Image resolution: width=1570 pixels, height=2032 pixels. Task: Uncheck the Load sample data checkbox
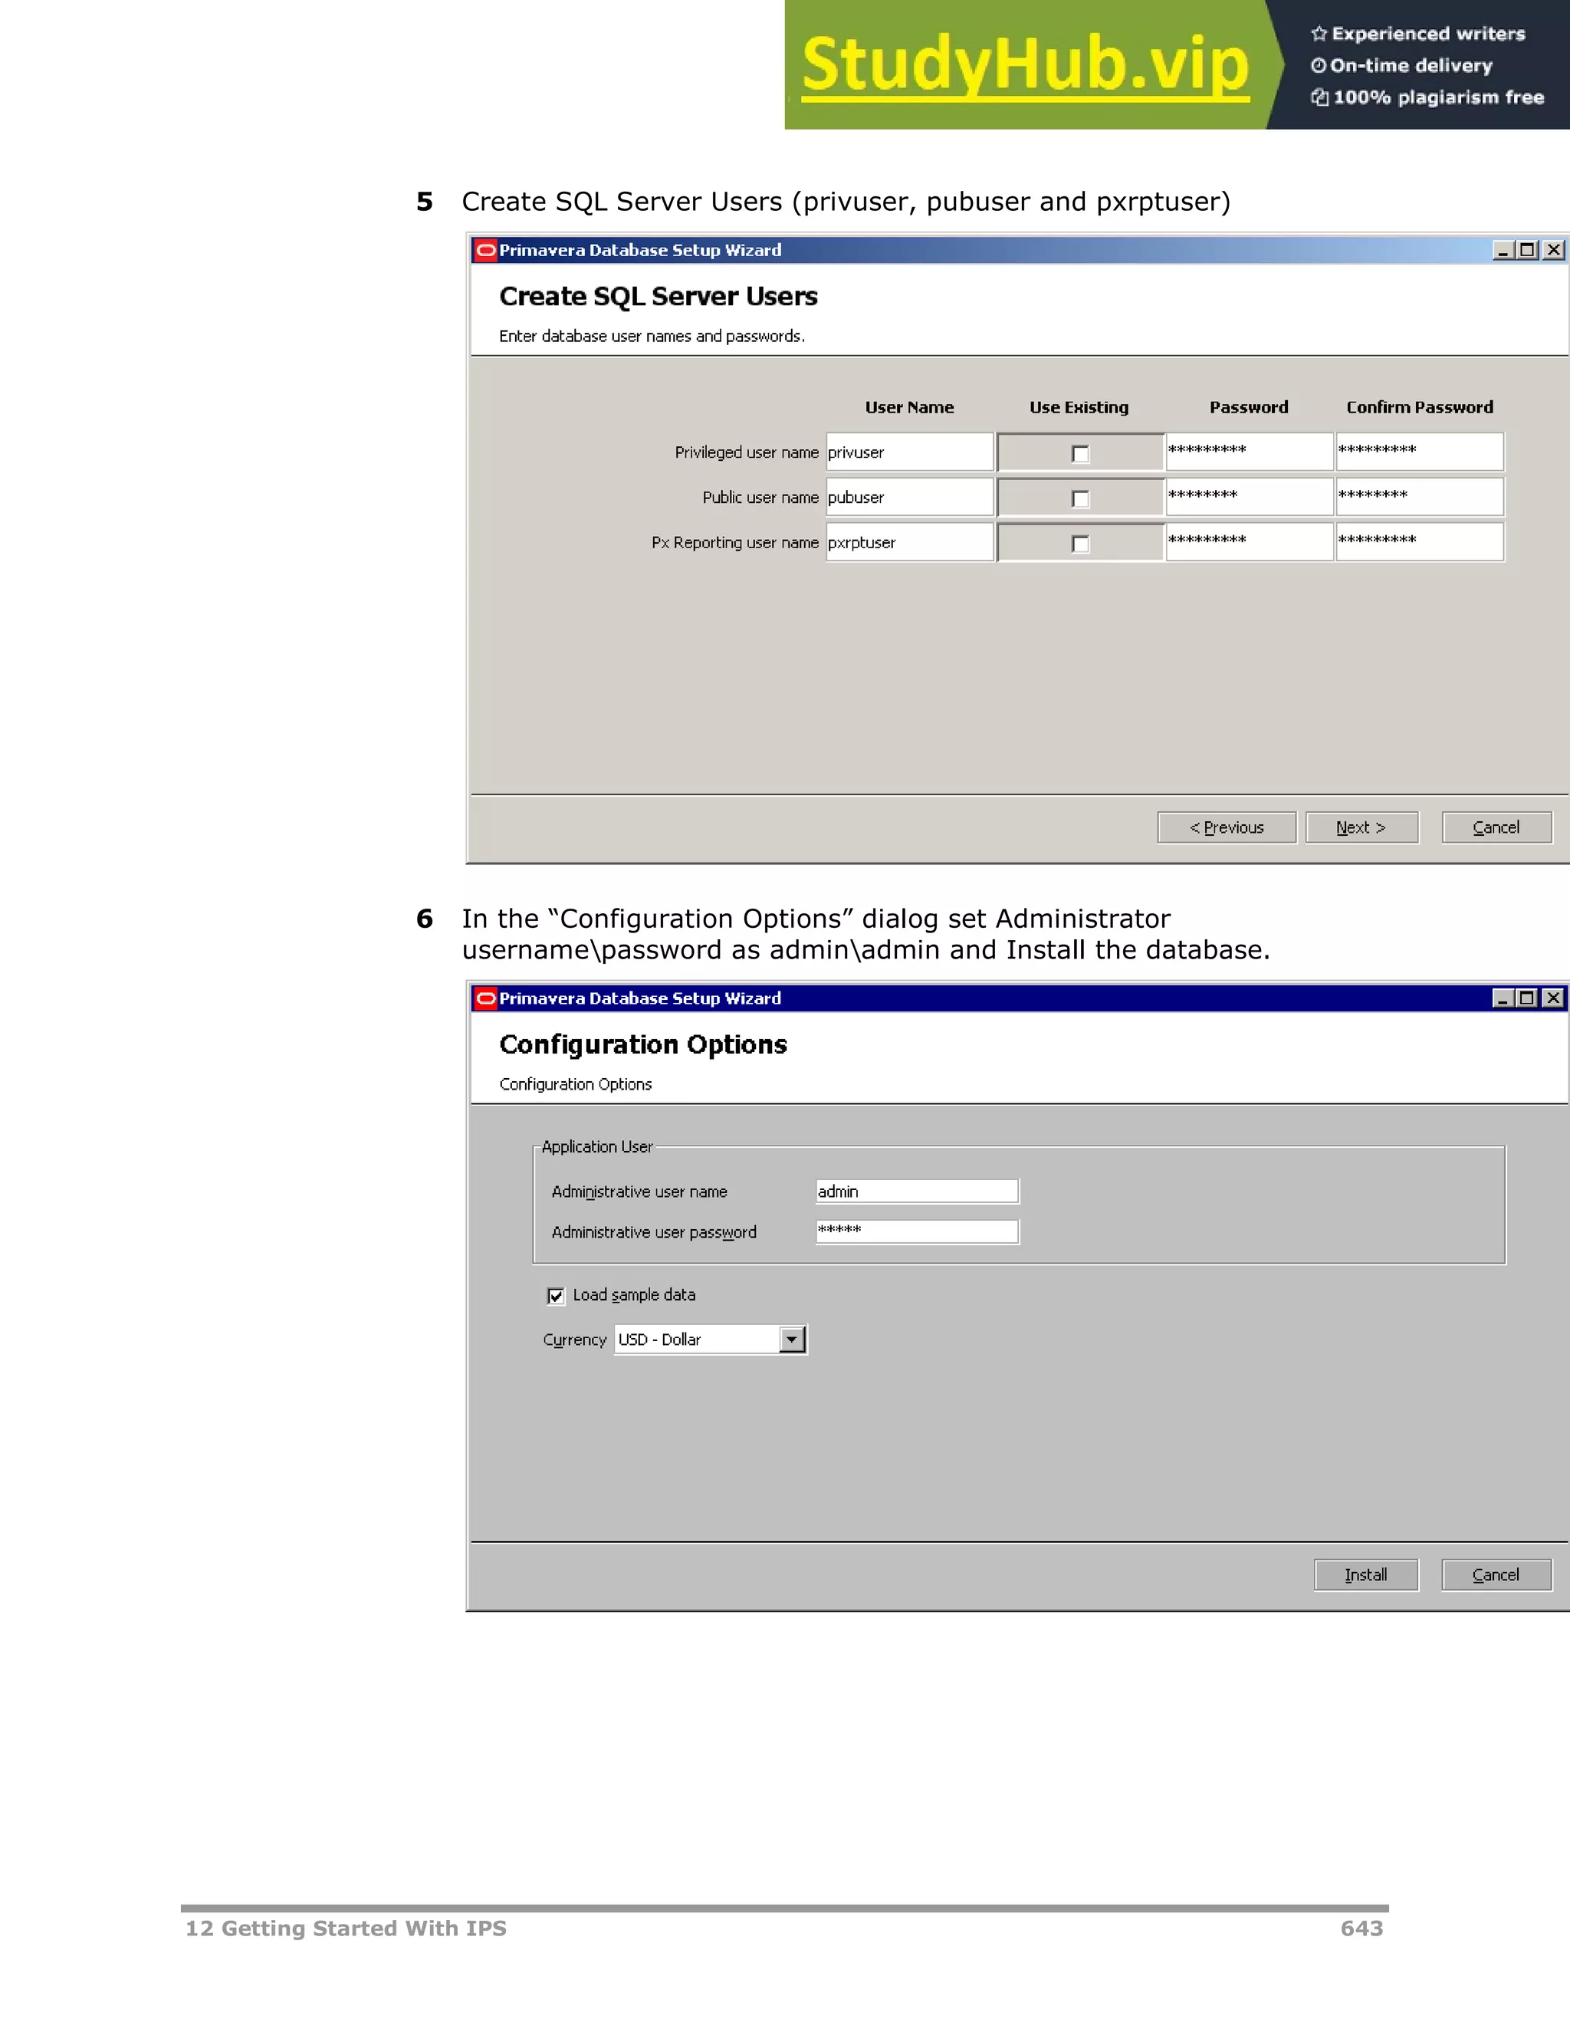point(555,1296)
